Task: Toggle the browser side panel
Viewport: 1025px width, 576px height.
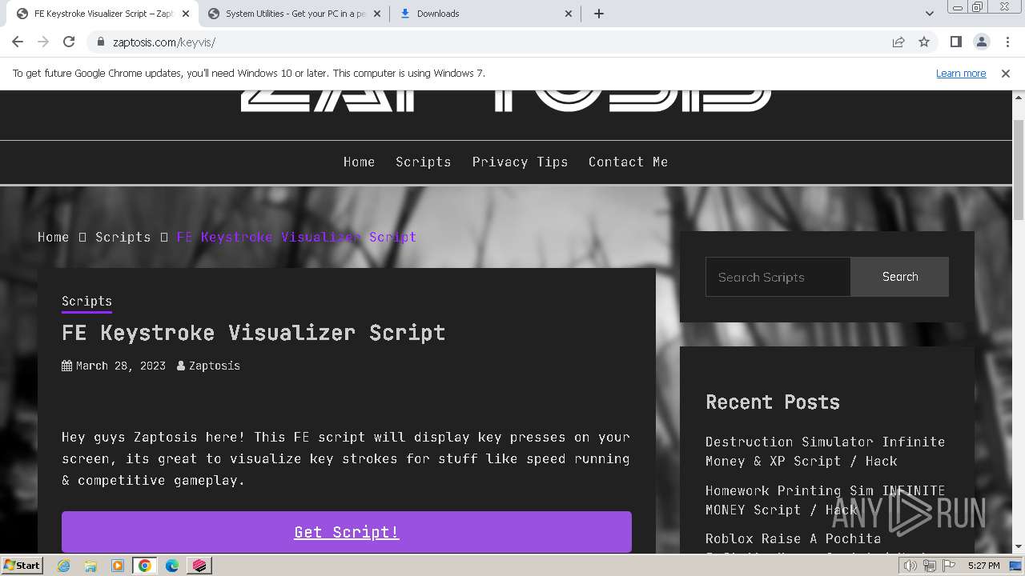Action: [x=955, y=42]
